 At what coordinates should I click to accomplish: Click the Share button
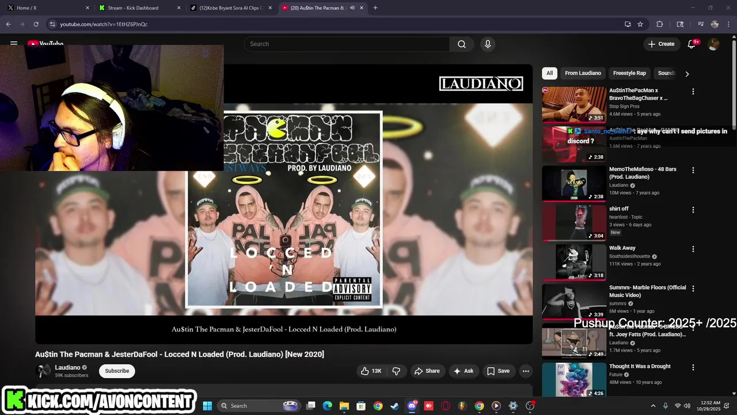click(x=427, y=371)
